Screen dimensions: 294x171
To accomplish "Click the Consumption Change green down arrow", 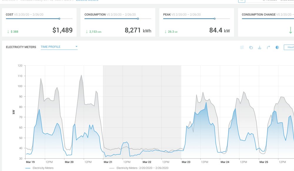I will [x=290, y=30].
